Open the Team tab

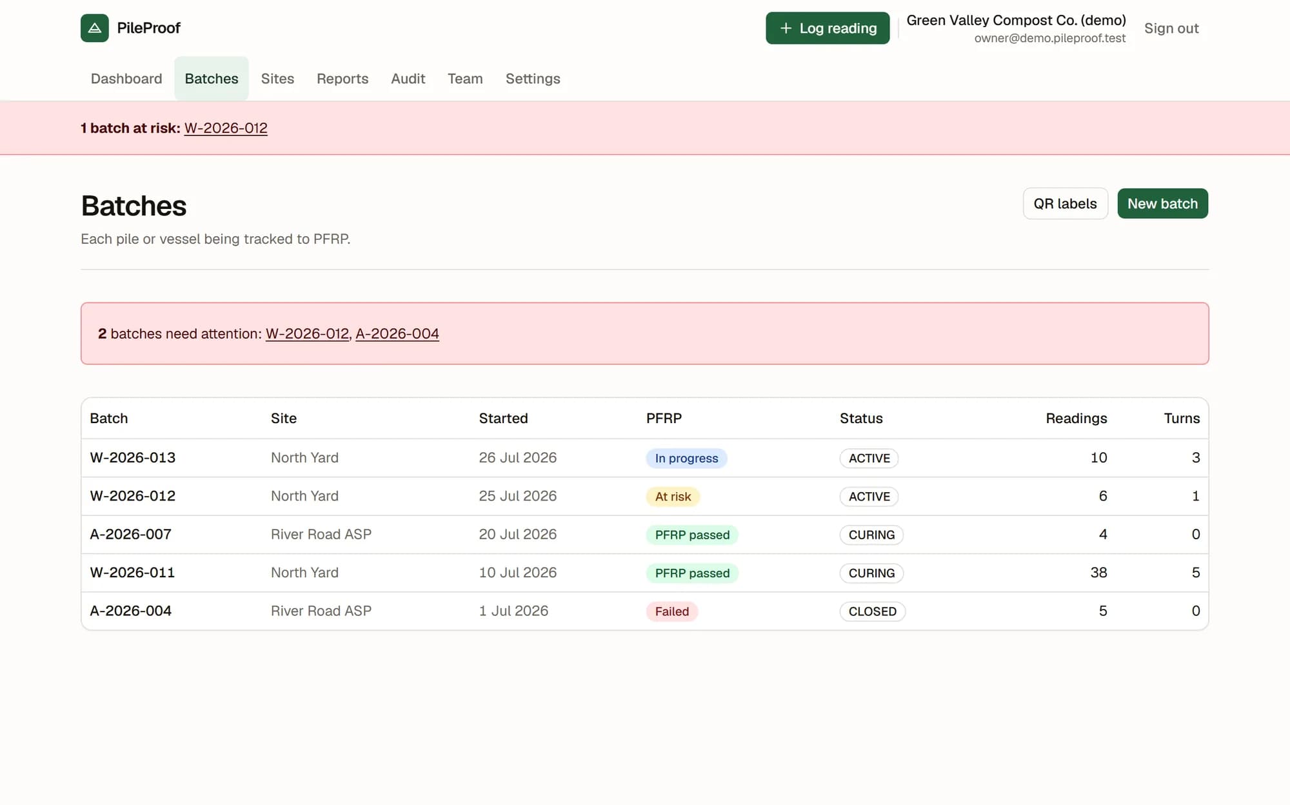tap(465, 79)
